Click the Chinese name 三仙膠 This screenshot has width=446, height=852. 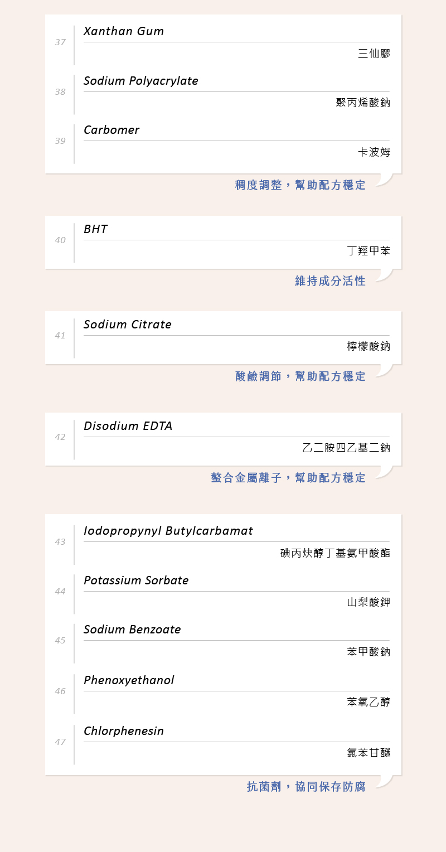[374, 54]
